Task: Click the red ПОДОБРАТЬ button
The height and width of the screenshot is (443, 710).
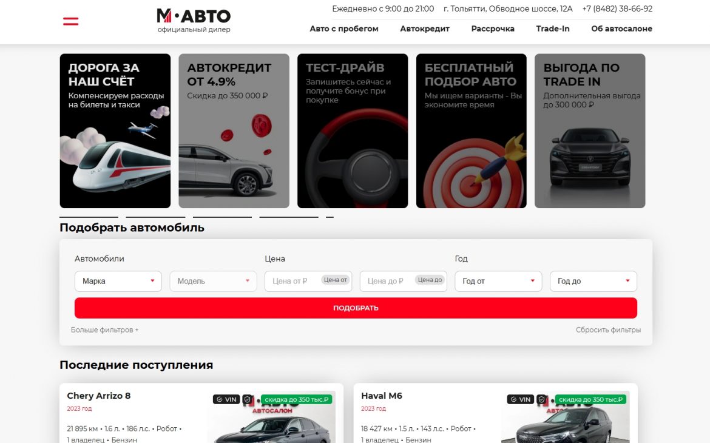Action: (x=356, y=308)
